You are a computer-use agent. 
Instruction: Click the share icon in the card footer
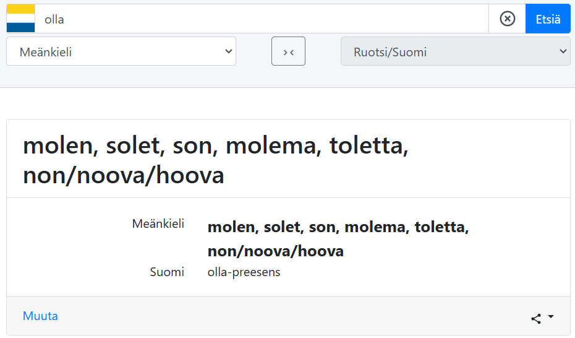click(x=536, y=318)
